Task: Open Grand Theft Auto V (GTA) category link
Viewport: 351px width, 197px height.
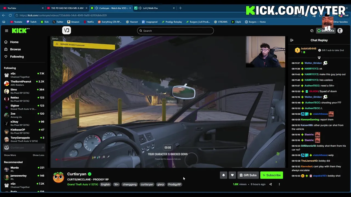Action: (x=83, y=184)
